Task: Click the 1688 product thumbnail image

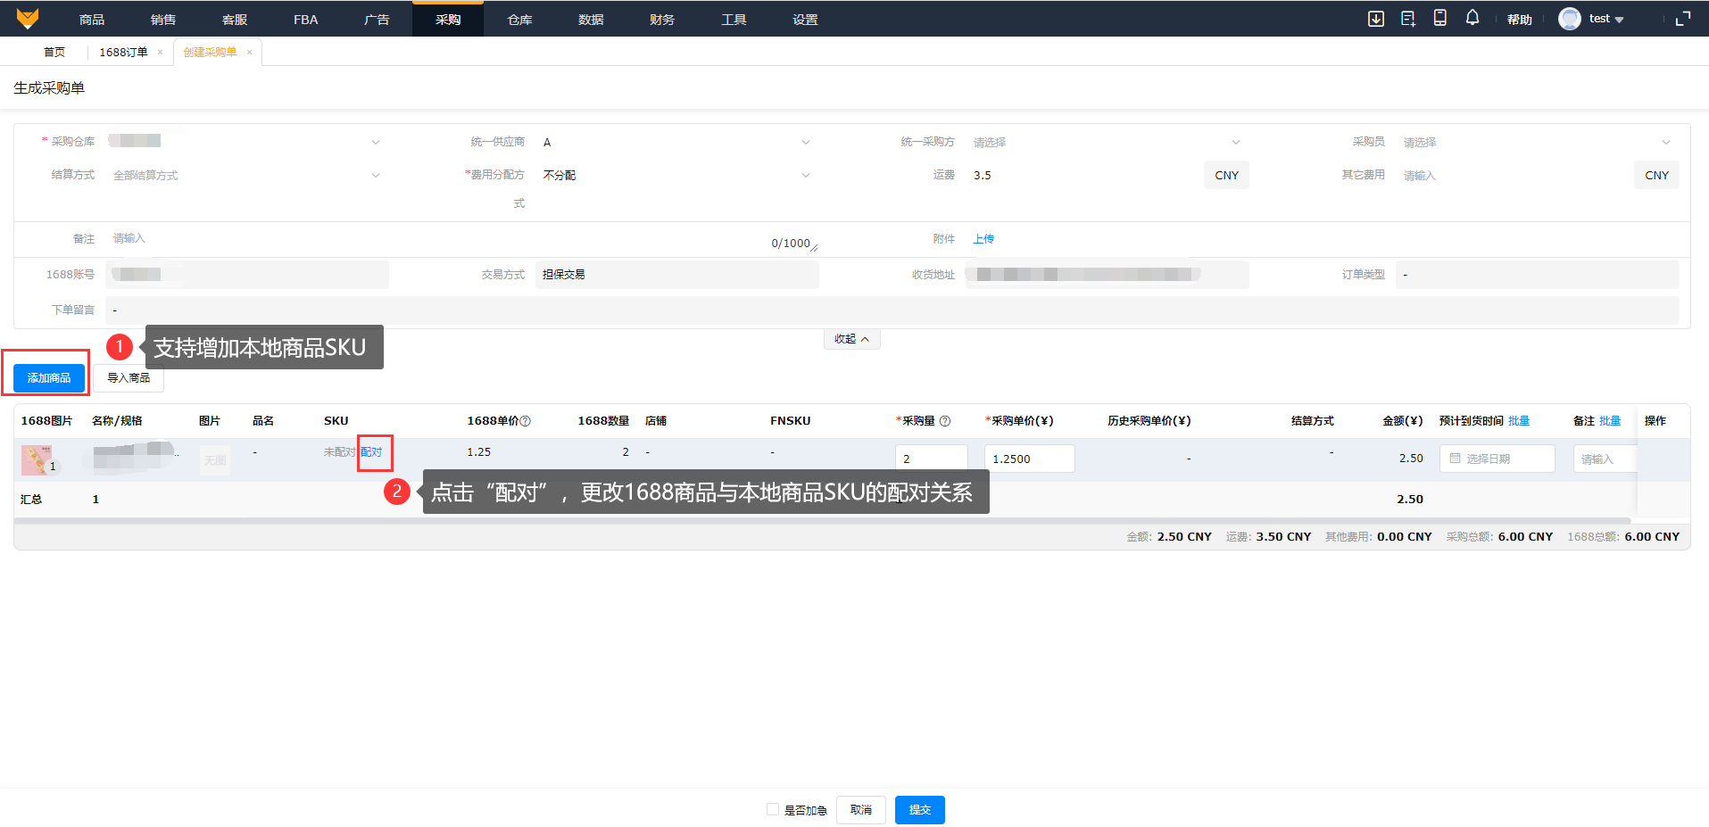Action: [37, 459]
